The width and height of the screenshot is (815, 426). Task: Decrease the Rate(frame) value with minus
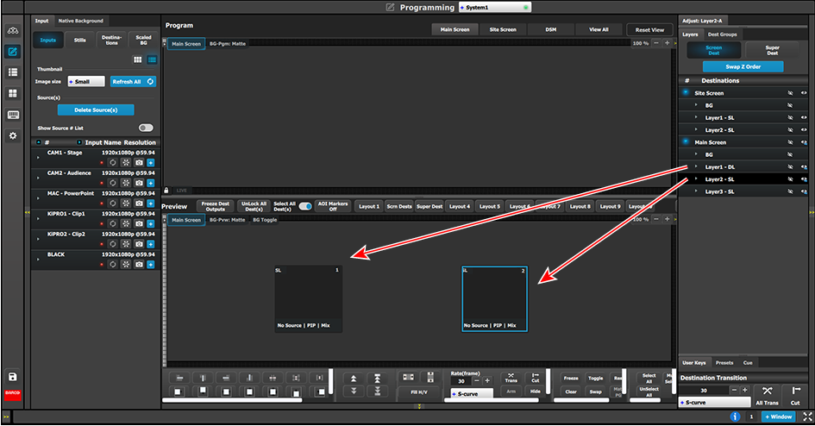point(477,381)
